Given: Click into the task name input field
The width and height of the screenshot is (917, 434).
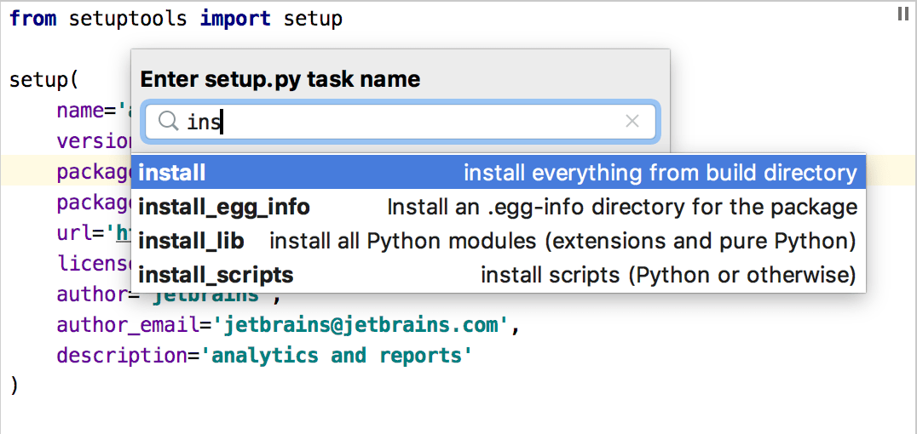Looking at the screenshot, I should 409,122.
